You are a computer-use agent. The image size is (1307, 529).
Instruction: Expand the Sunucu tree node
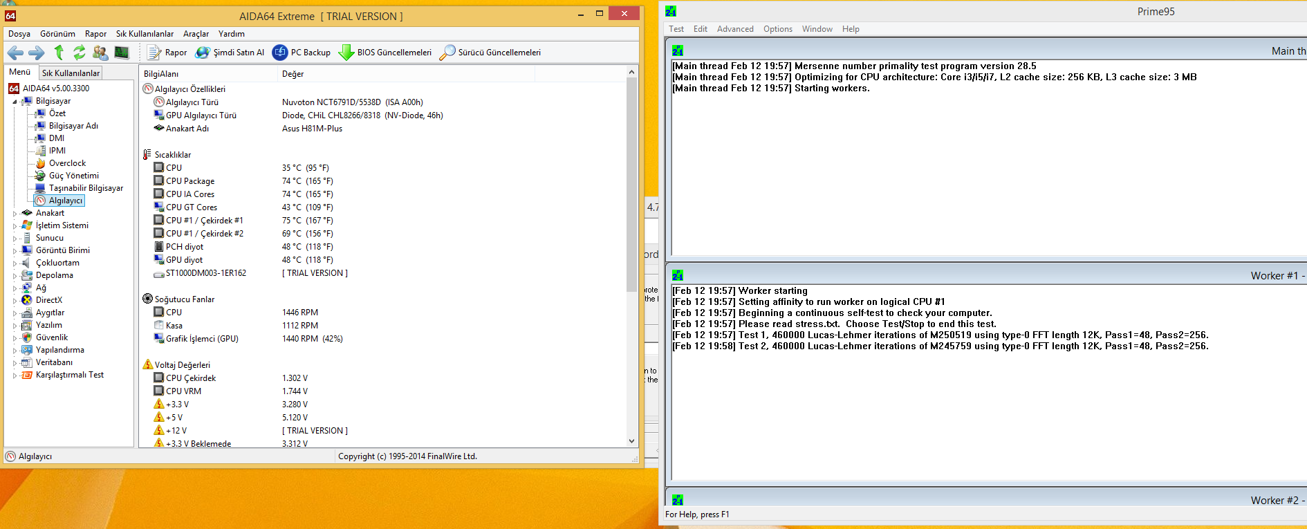pos(15,239)
